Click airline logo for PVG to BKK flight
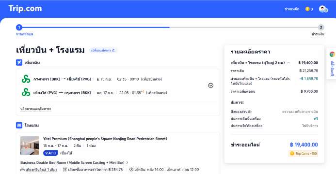Viewport: 336px width, 174px height. pyautogui.click(x=26, y=92)
